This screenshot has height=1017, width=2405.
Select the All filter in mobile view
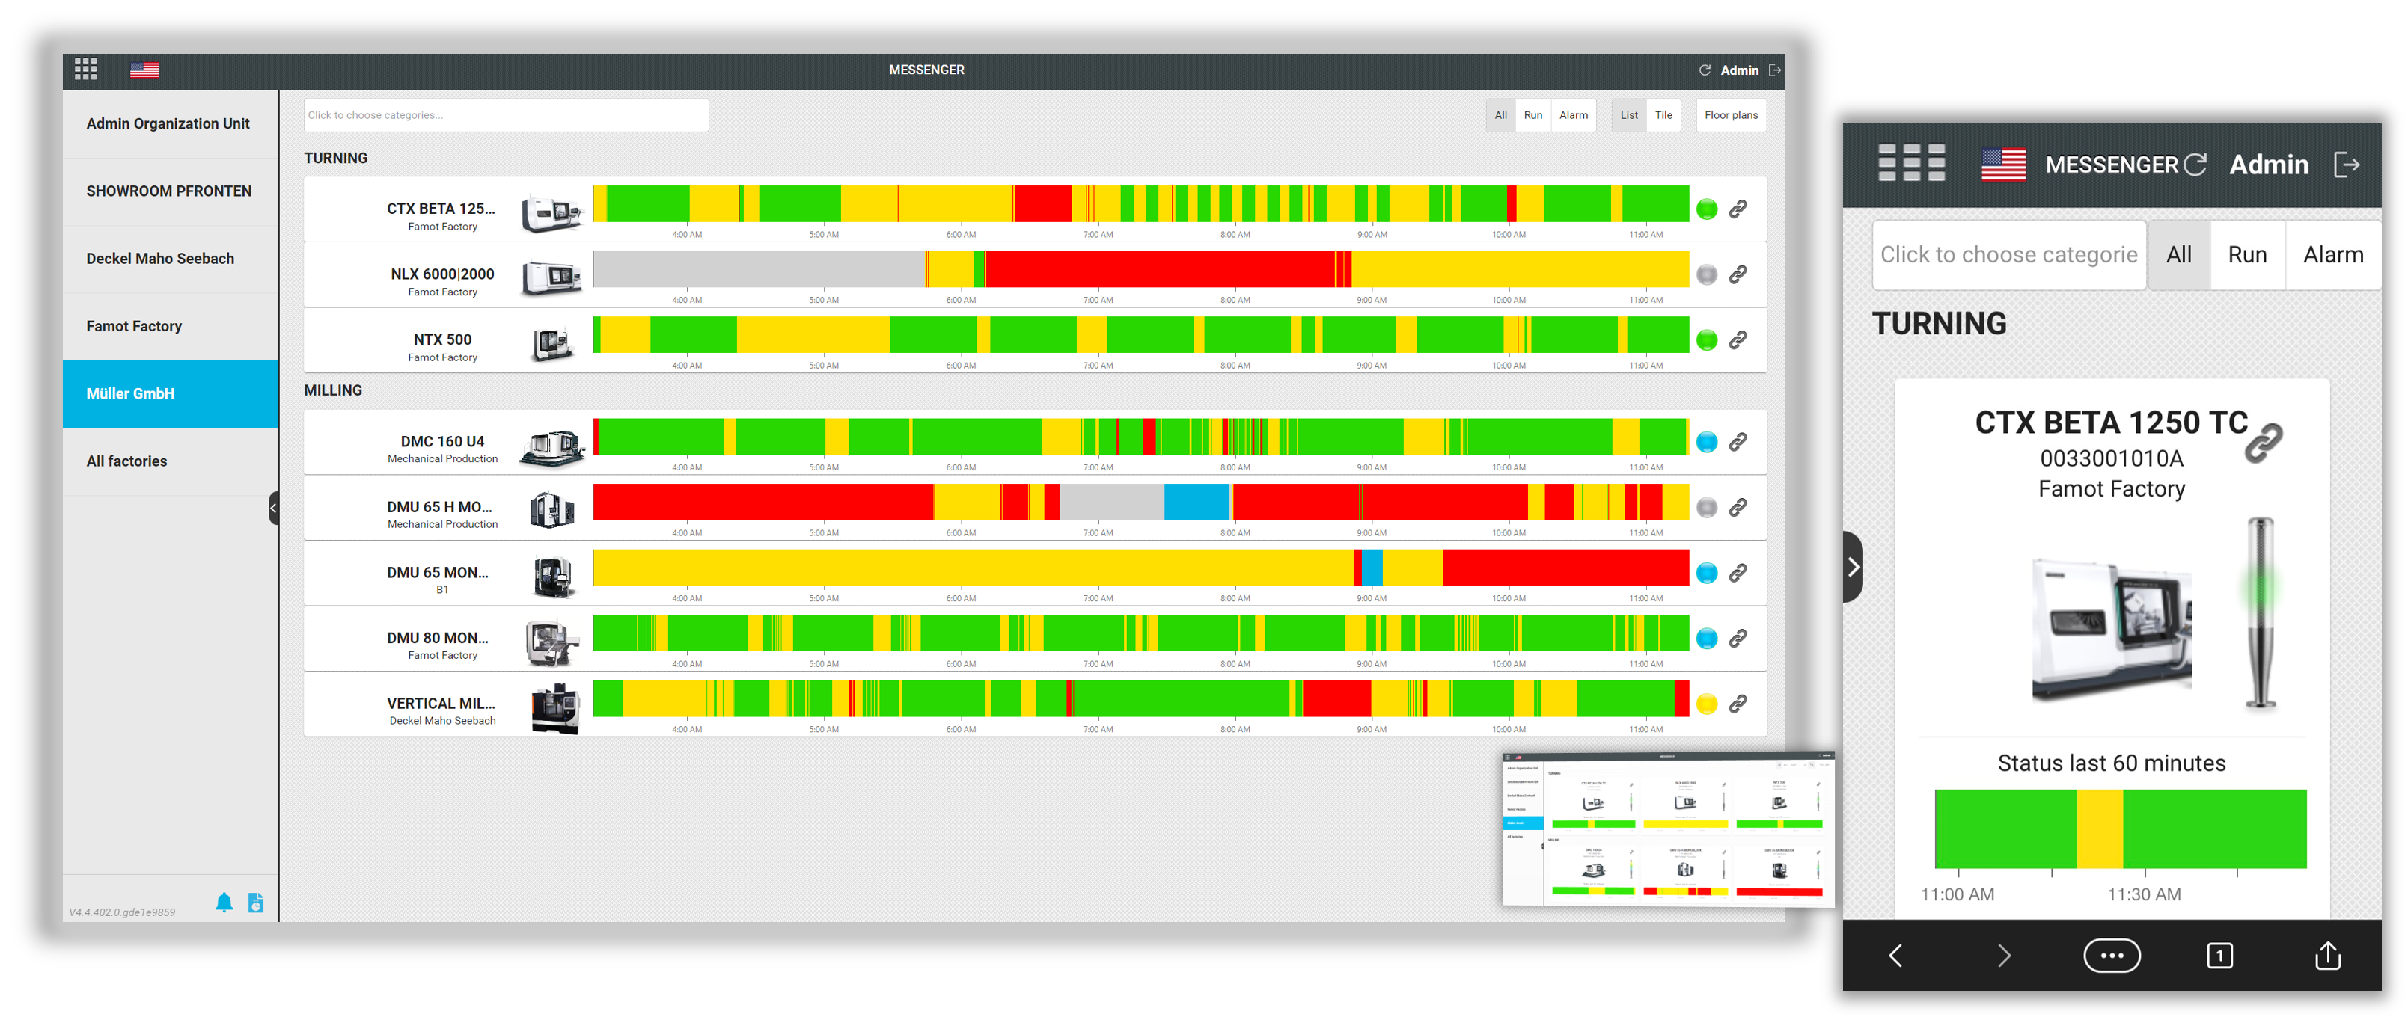2178,255
